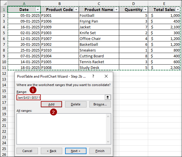Select row 5 header
Image resolution: width=182 pixels, height=157 pixels.
[x=4, y=33]
